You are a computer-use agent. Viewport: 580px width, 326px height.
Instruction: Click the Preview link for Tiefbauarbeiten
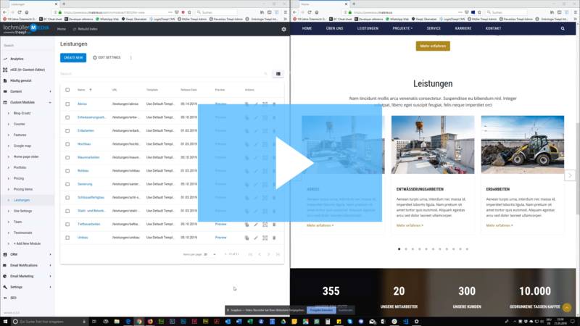click(x=220, y=225)
